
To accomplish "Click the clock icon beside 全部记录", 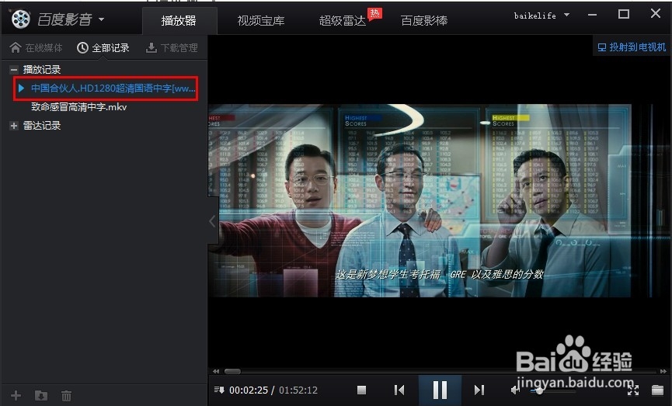I will pyautogui.click(x=82, y=47).
